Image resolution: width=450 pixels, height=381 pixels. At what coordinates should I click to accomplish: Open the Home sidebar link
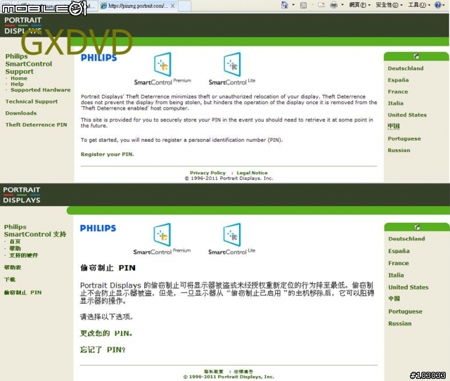coord(19,78)
